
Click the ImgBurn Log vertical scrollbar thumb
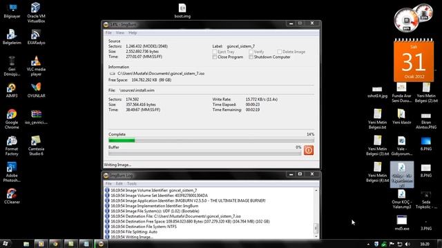tap(316, 228)
